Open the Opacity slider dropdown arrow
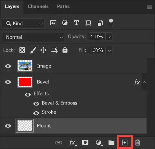 [109, 37]
